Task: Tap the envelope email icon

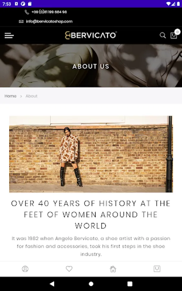Action: (21, 22)
